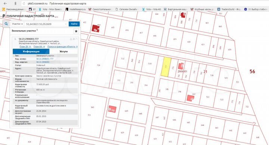Click map parcel 394
Viewport: 269px width, 145px height.
(146, 85)
